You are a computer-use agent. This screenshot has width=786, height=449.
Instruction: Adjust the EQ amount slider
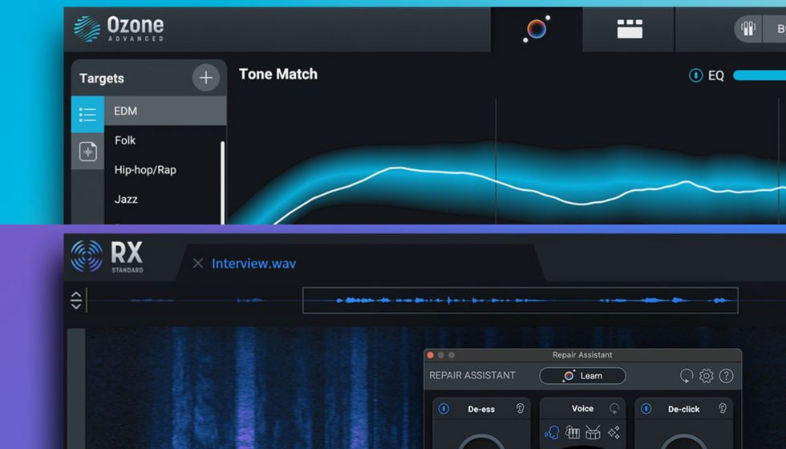(x=760, y=75)
